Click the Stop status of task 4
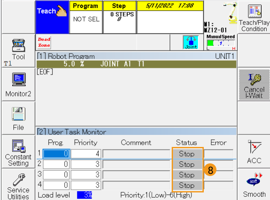Viewport: 270px width, 200px height. pyautogui.click(x=187, y=185)
